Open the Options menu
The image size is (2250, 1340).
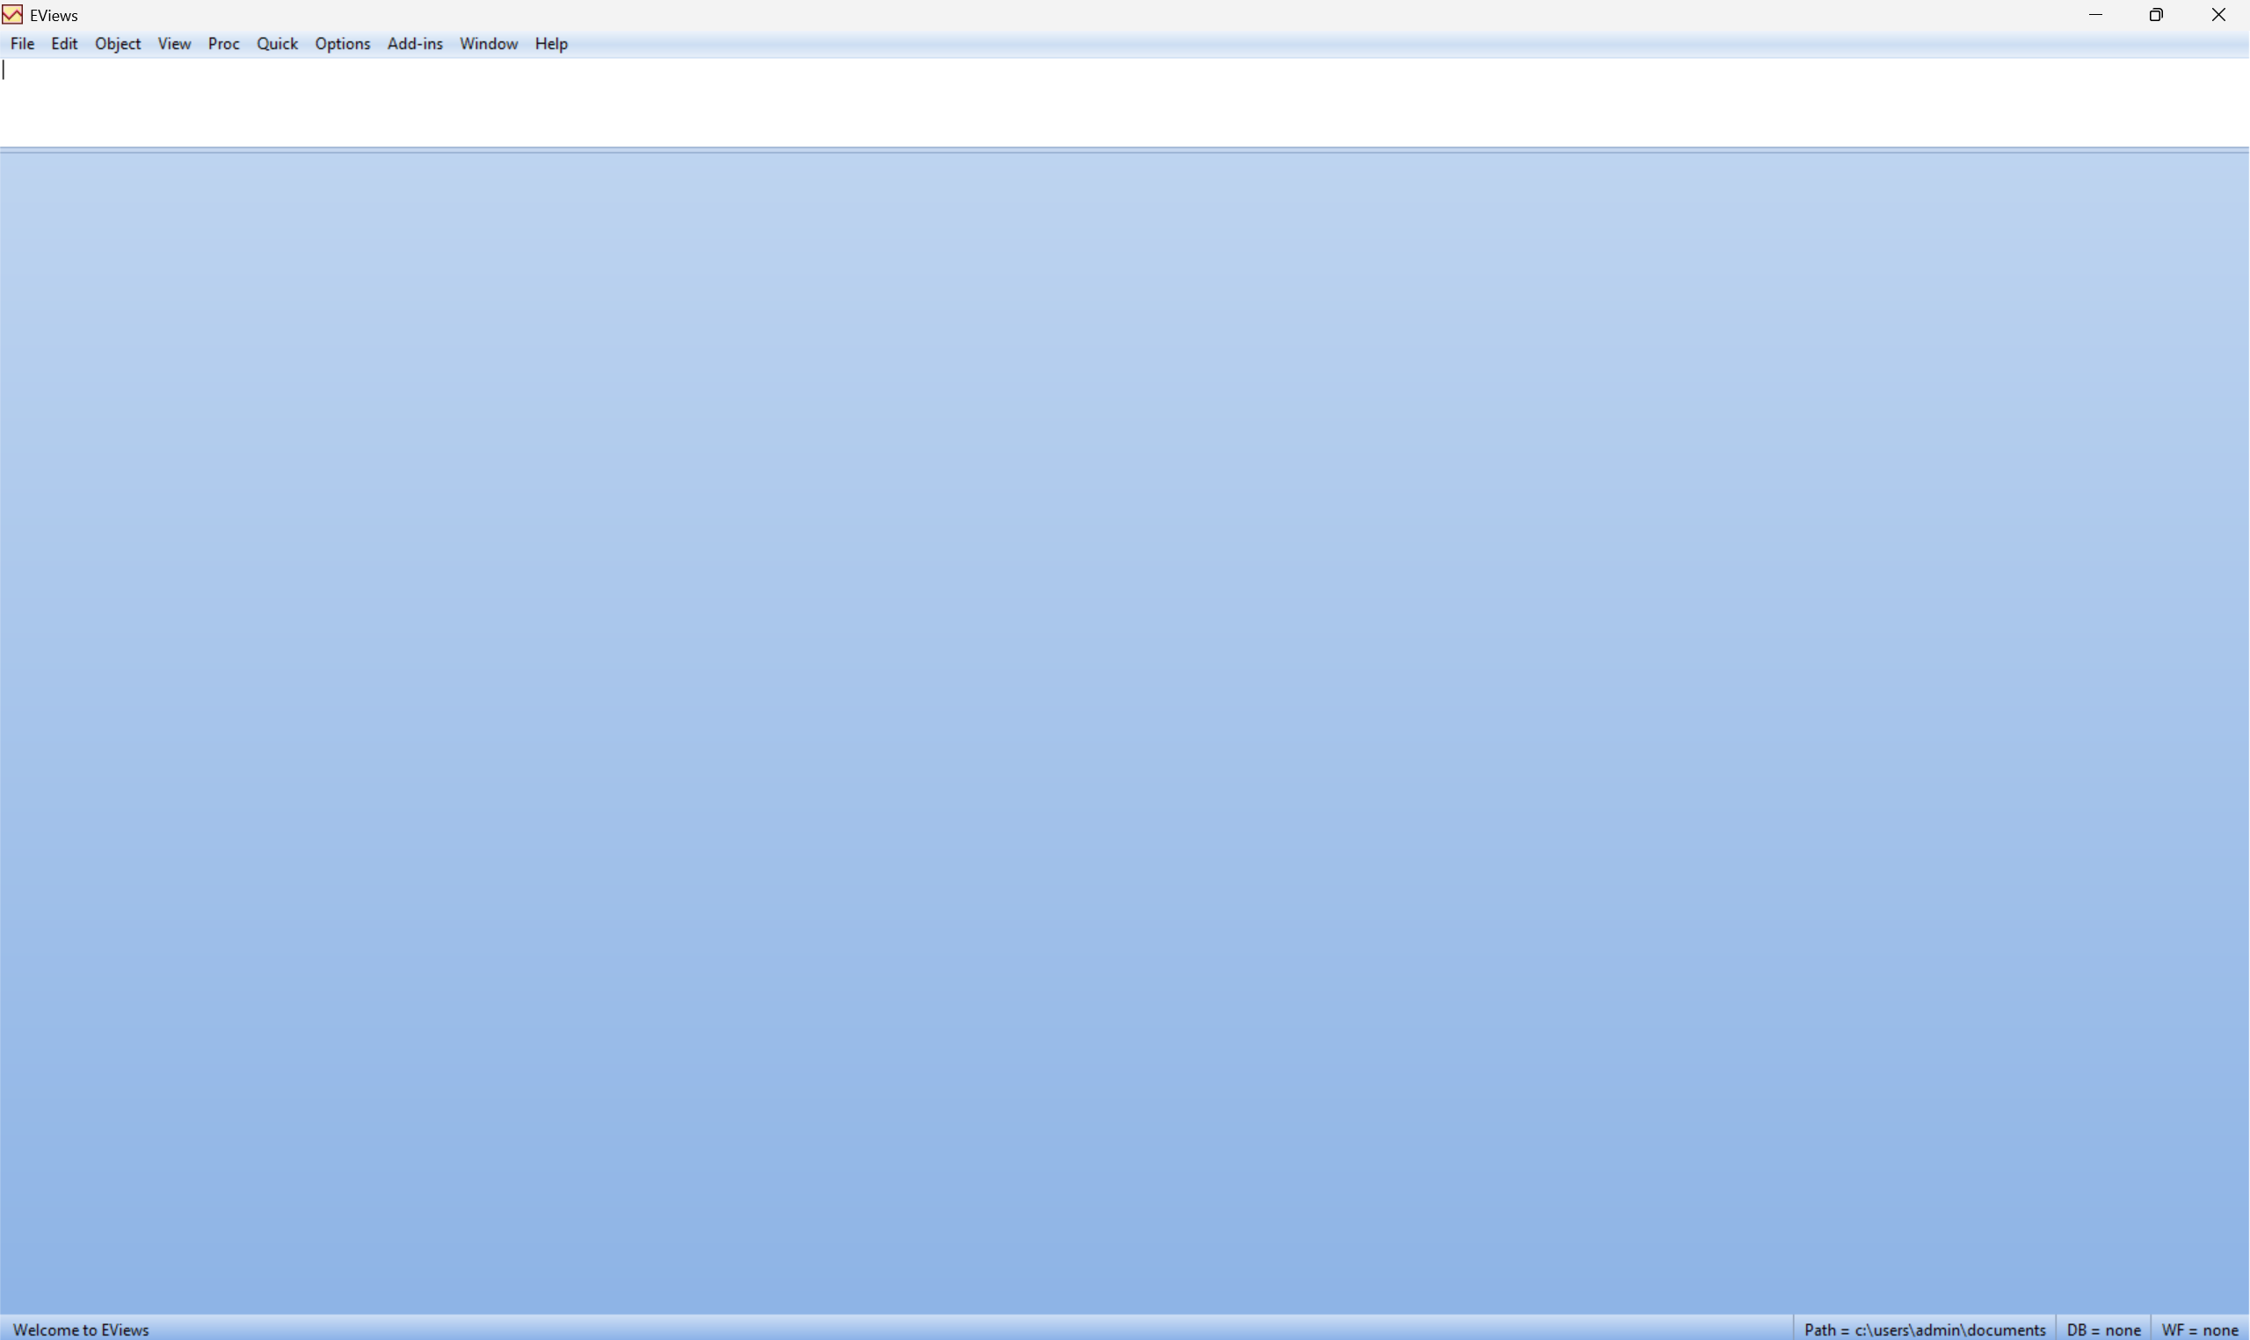pos(342,43)
